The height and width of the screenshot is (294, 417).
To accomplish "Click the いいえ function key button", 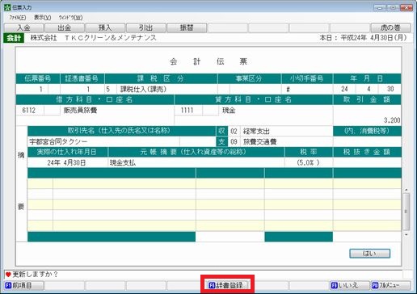I will click(350, 285).
